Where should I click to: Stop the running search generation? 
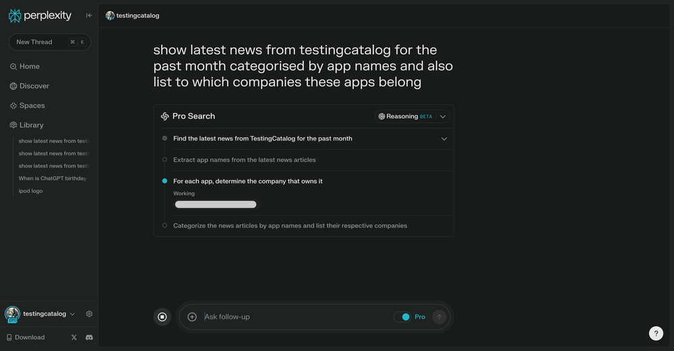tap(162, 317)
